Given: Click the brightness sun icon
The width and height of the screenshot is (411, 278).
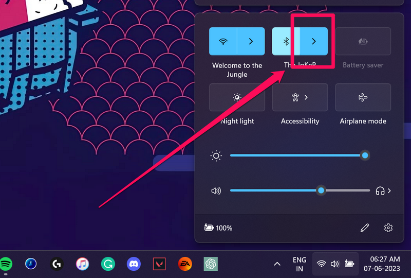Looking at the screenshot, I should point(216,155).
